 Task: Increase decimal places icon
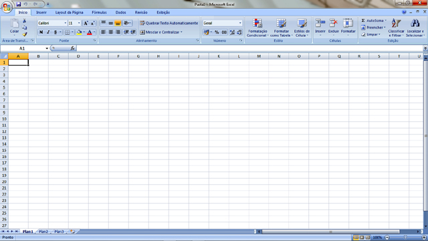(232, 32)
